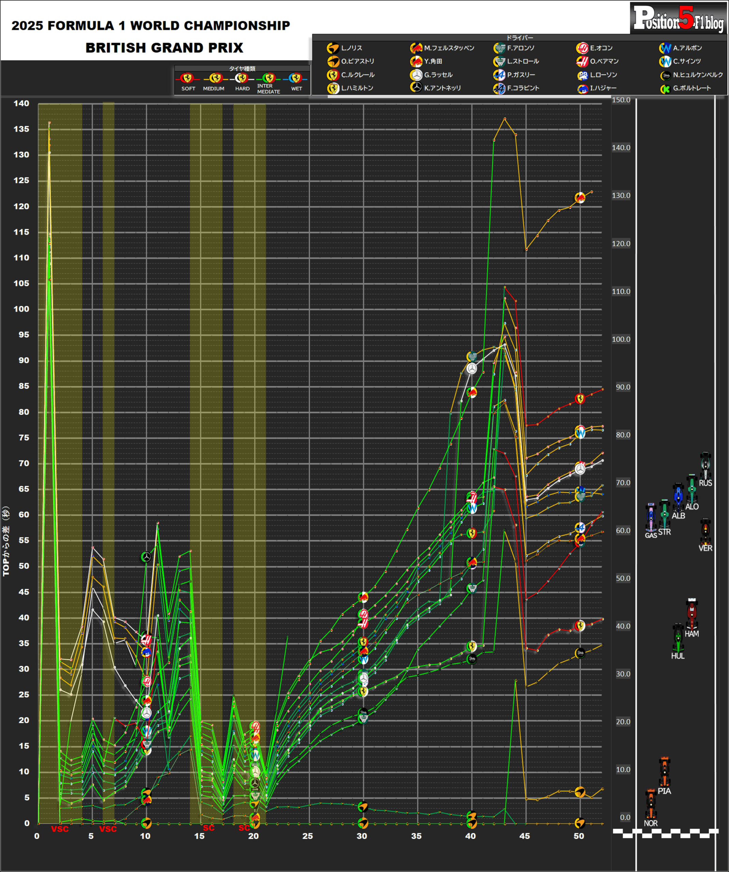
Task: Click the white Mercedes marker near 88 seconds at lap 40
Action: click(x=471, y=368)
